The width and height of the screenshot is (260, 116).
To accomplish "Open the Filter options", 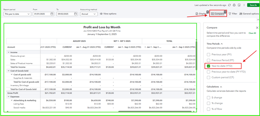I will [x=233, y=14].
